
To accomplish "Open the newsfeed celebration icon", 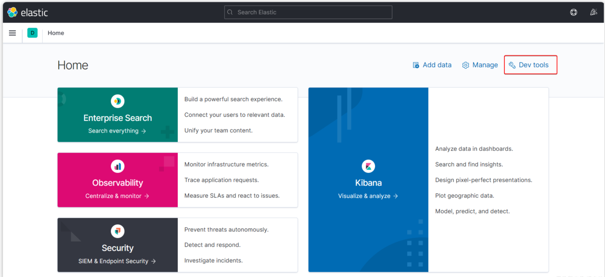I will (593, 12).
